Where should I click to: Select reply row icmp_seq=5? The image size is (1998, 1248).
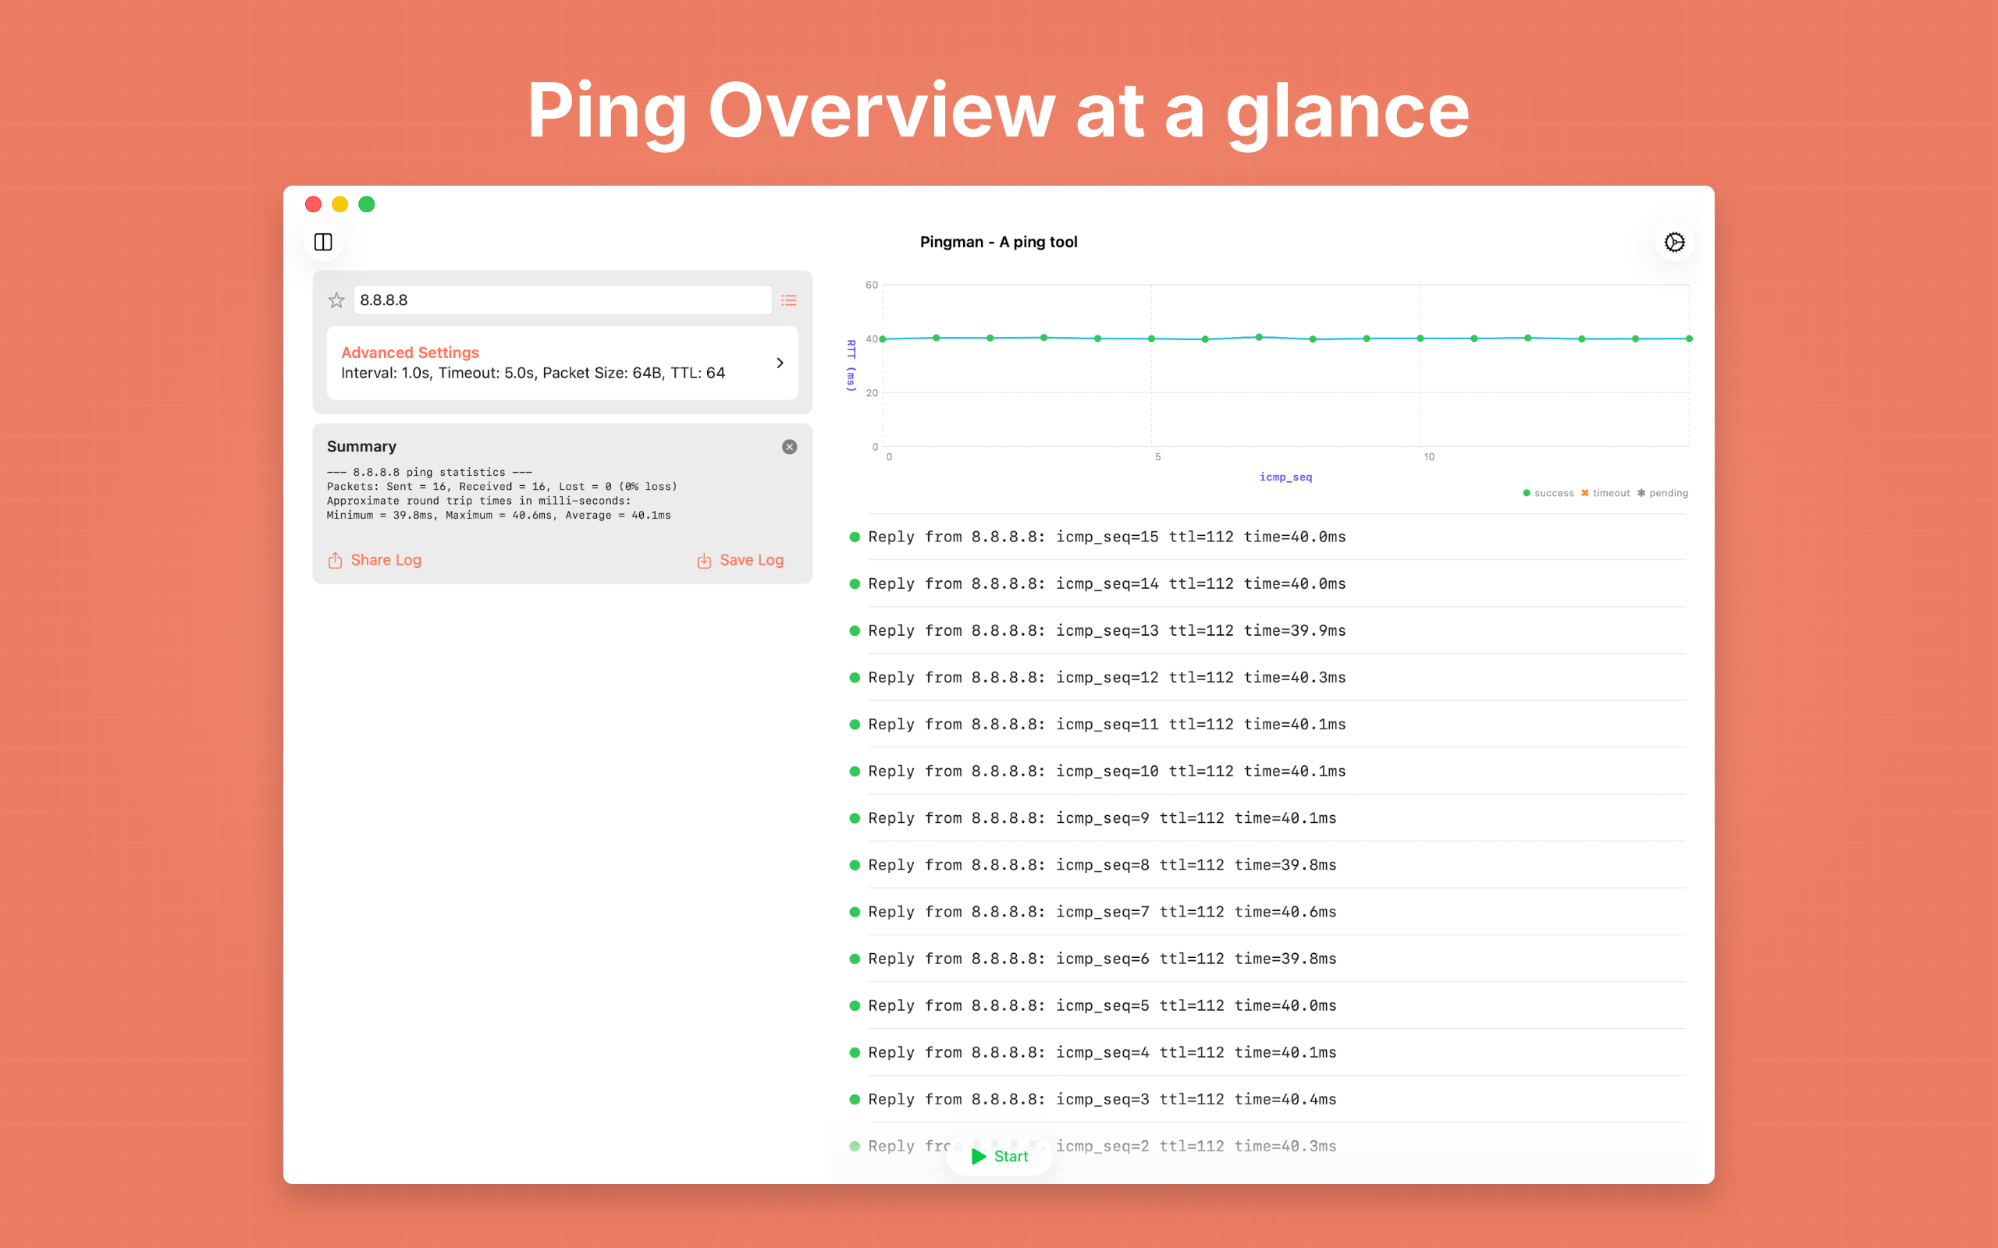pyautogui.click(x=1267, y=1006)
